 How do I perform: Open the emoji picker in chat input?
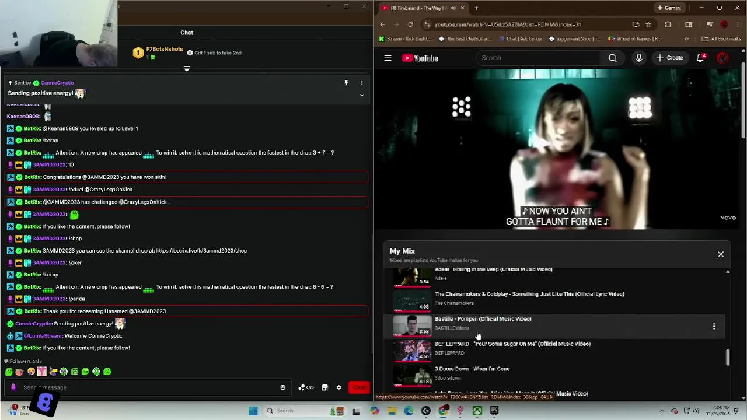coord(283,387)
